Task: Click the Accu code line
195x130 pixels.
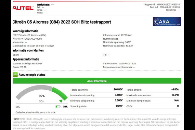Action: (19, 42)
